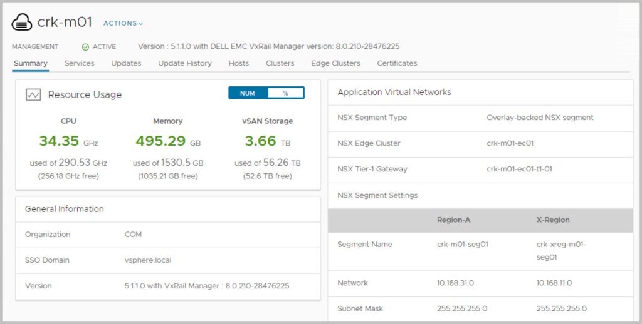Image resolution: width=642 pixels, height=324 pixels.
Task: Click the 495.29 GB memory usage value
Action: [x=167, y=141]
